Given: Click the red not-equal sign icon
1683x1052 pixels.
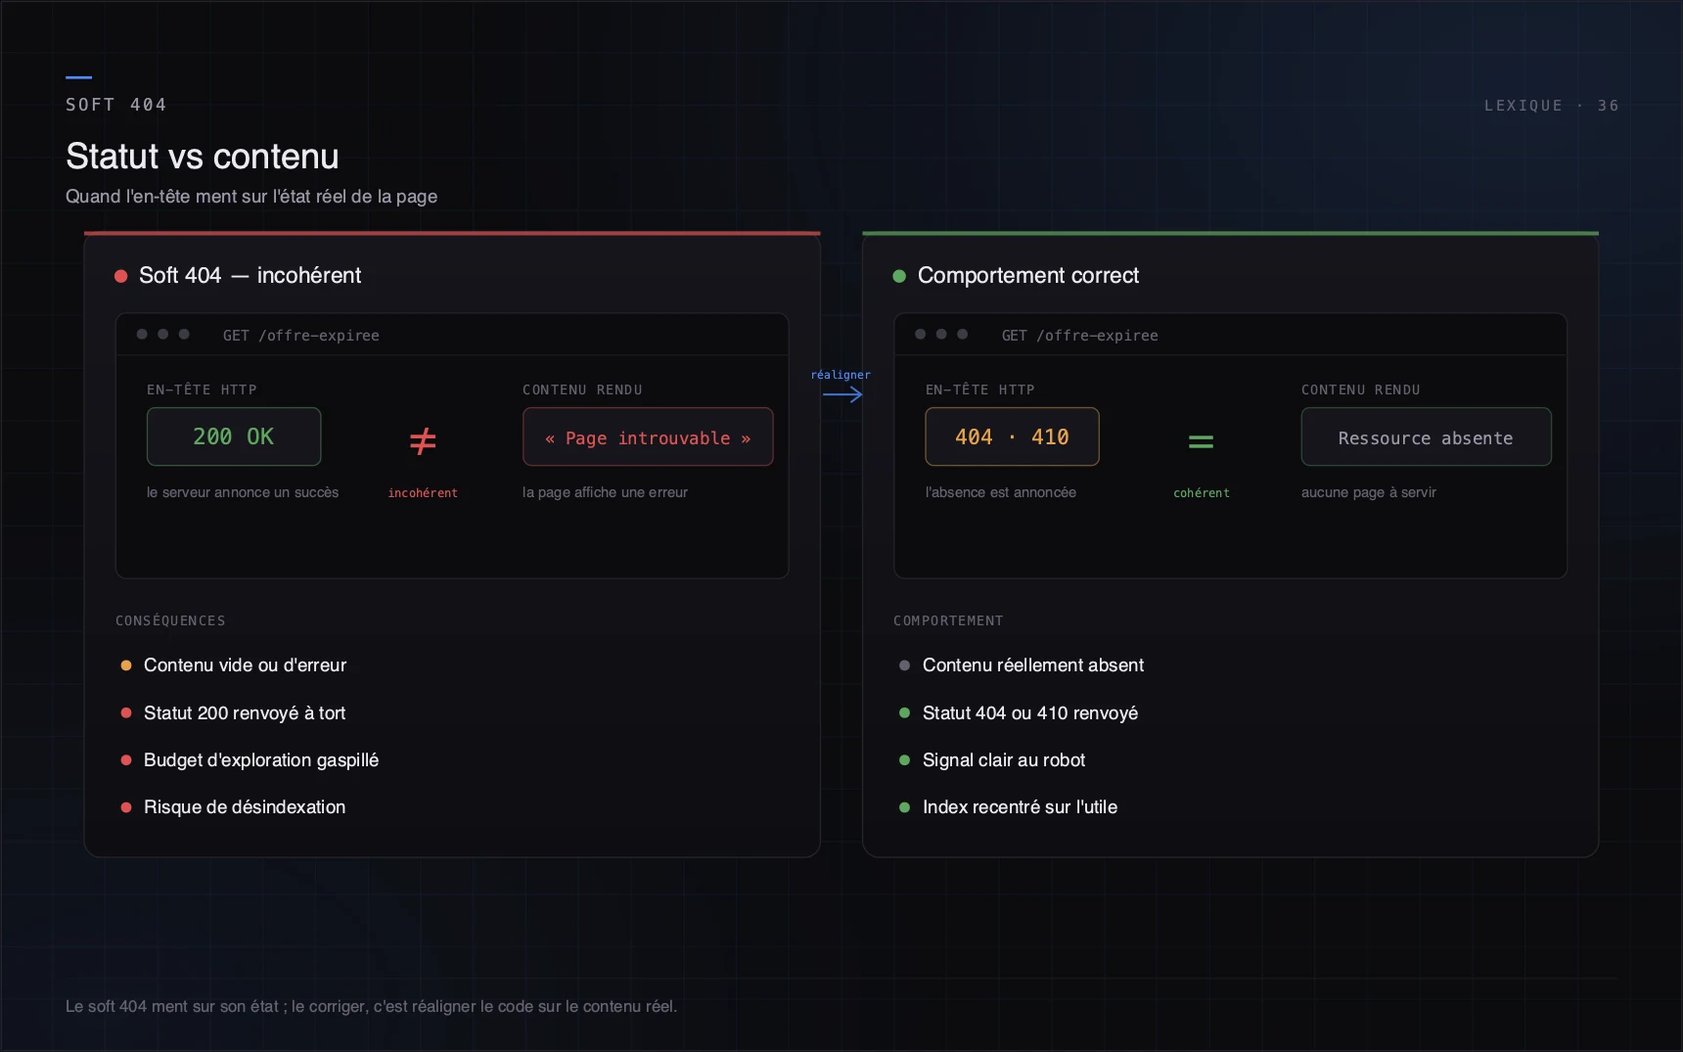Looking at the screenshot, I should coord(423,441).
